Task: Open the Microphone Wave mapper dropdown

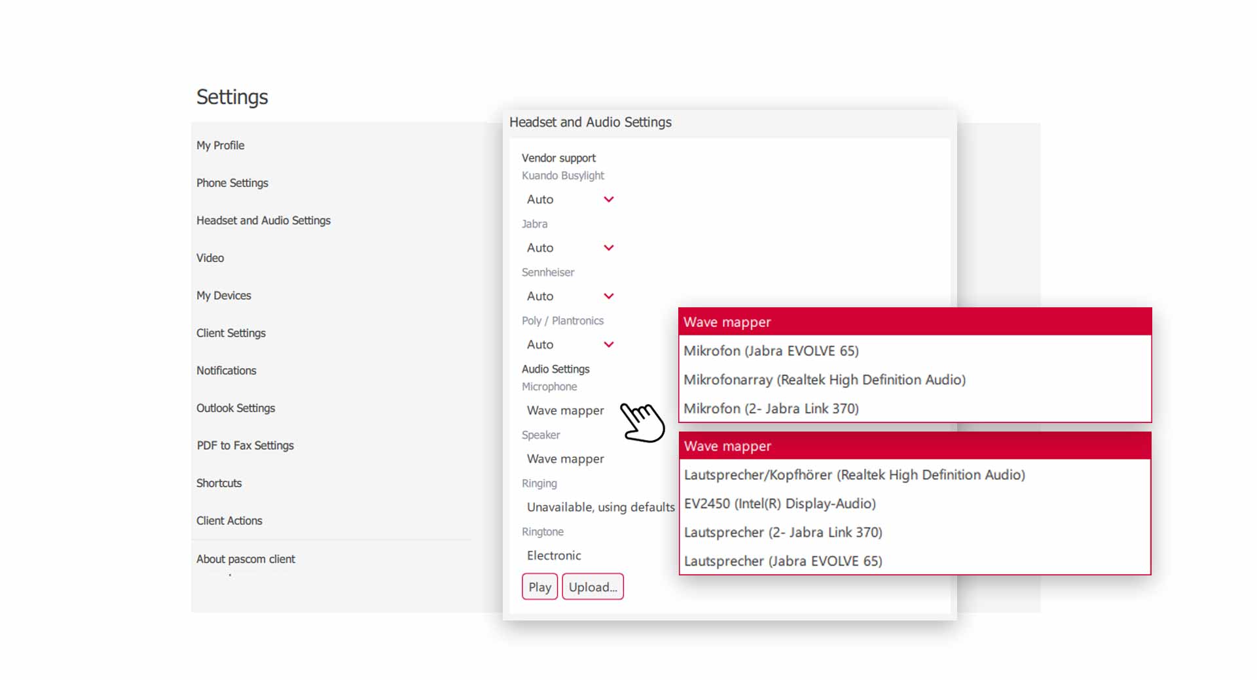Action: [566, 411]
